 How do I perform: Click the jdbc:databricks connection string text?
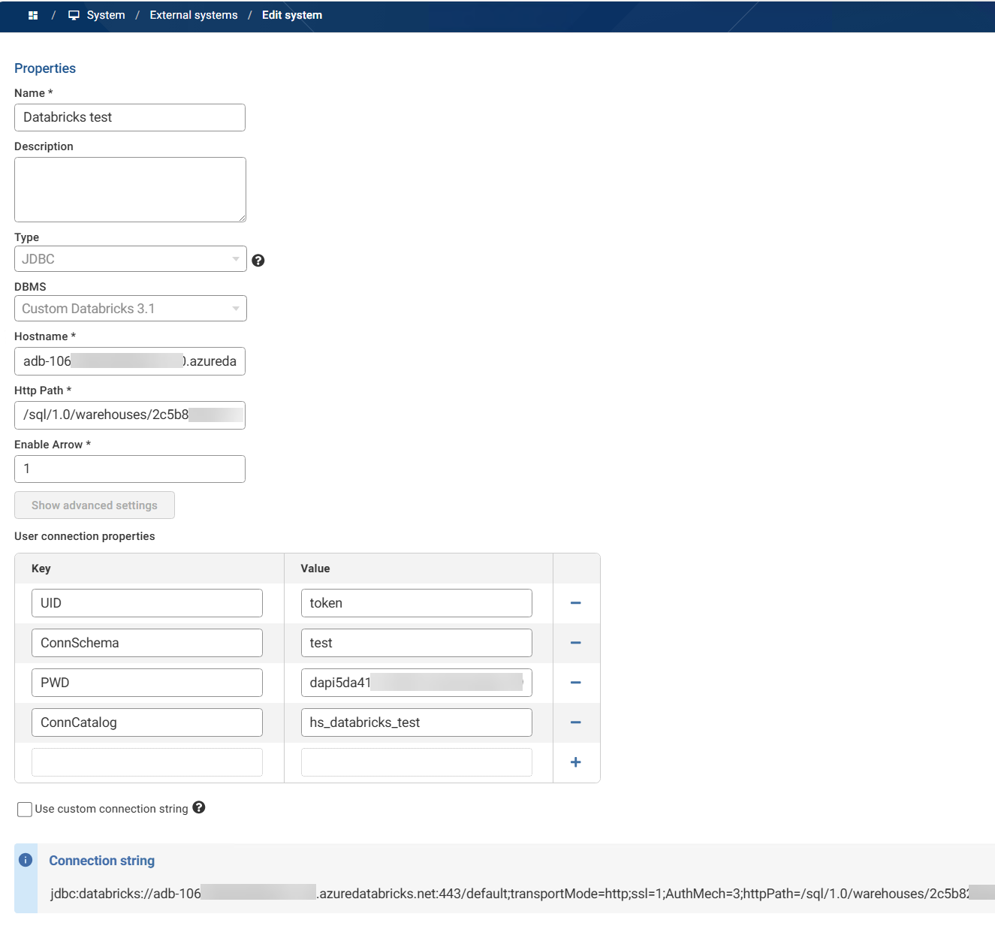523,894
